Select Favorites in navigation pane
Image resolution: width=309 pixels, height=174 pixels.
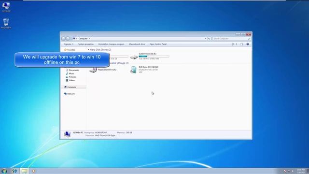(71, 50)
